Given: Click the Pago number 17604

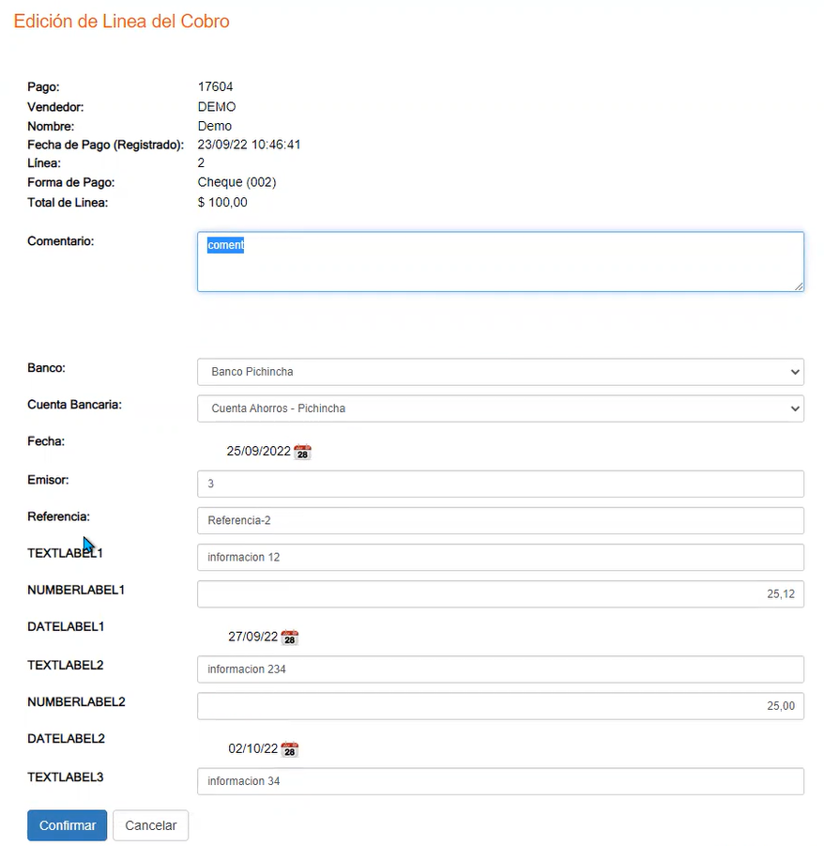Looking at the screenshot, I should pos(215,87).
